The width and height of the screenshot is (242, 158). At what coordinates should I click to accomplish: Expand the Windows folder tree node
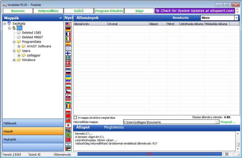pos(14,60)
